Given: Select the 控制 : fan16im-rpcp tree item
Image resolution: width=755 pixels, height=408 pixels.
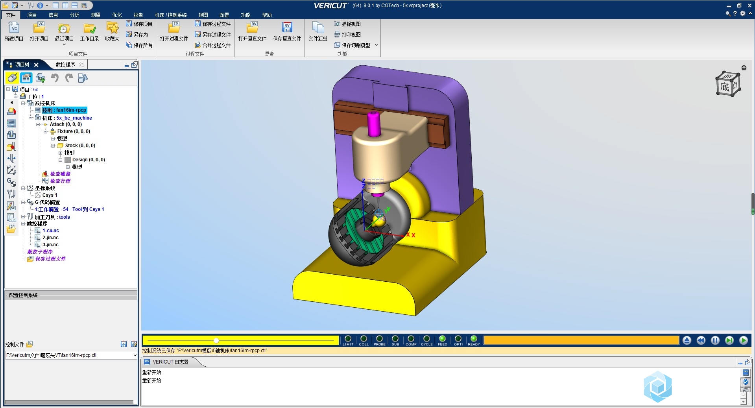Looking at the screenshot, I should point(65,110).
